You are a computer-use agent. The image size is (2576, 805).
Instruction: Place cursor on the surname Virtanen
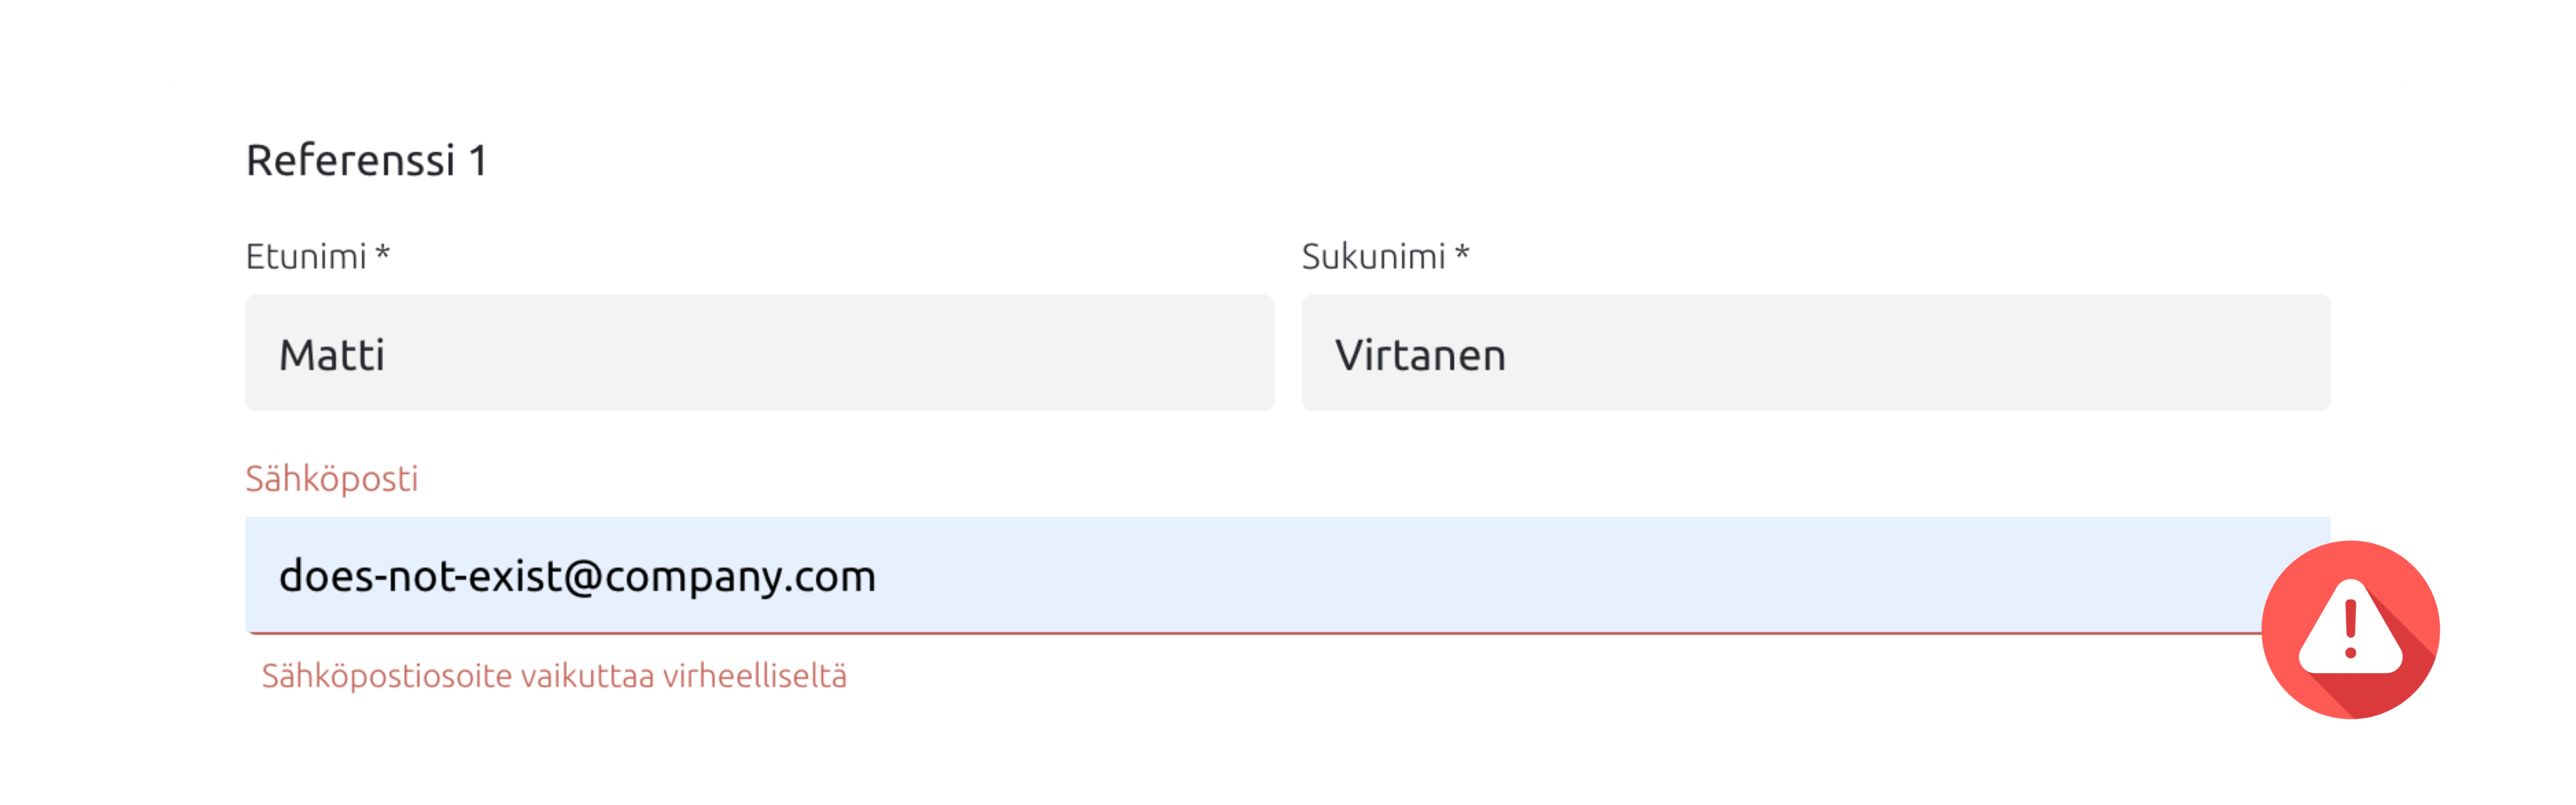[1420, 356]
